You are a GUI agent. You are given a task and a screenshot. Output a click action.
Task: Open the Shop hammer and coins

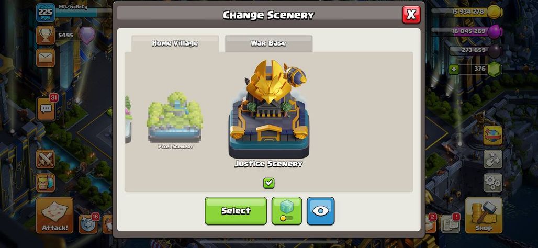[x=484, y=215]
